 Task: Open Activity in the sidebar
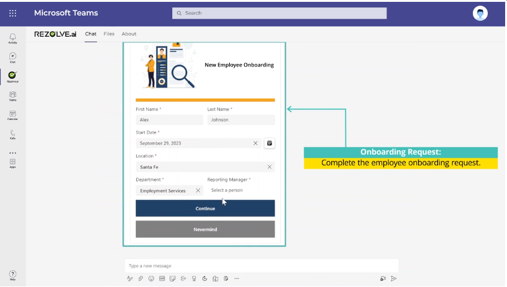[x=12, y=39]
